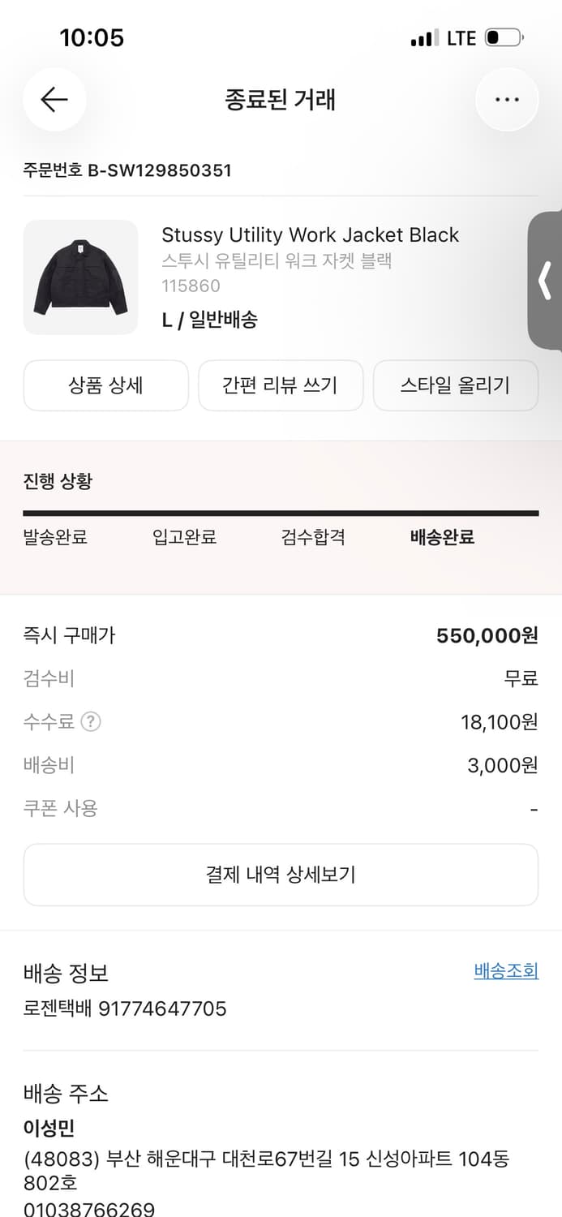
Task: Tap 간편 리뷰 쓰기 to write a review
Action: (281, 385)
